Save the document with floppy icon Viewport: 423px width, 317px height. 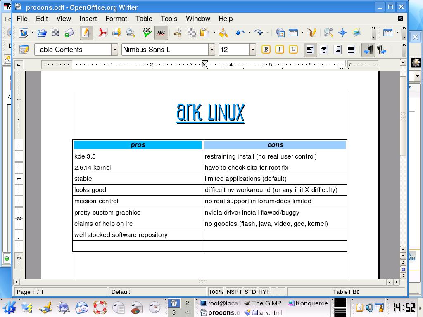[56, 33]
